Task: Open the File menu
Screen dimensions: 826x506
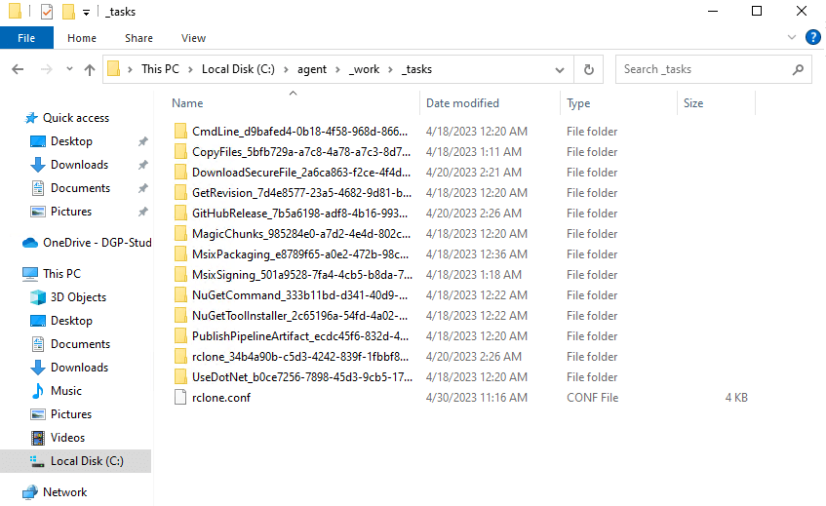Action: (26, 38)
